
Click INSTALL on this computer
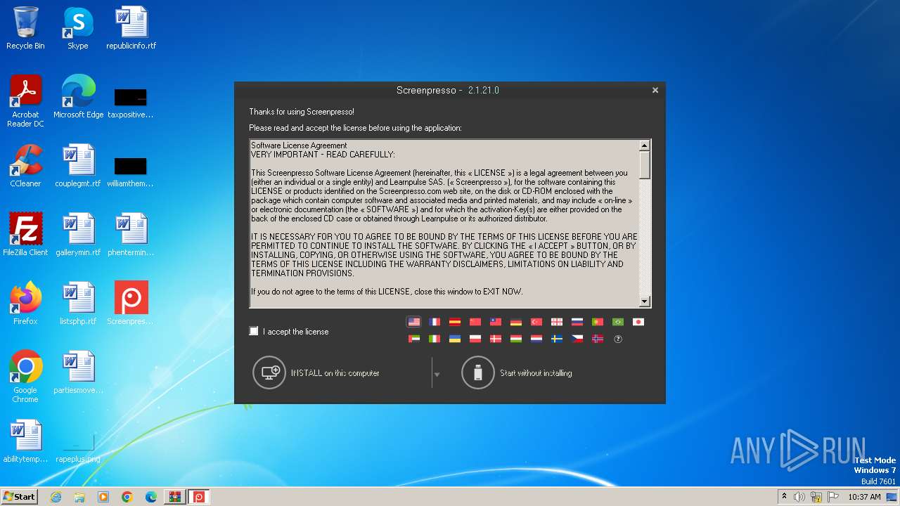(x=316, y=372)
